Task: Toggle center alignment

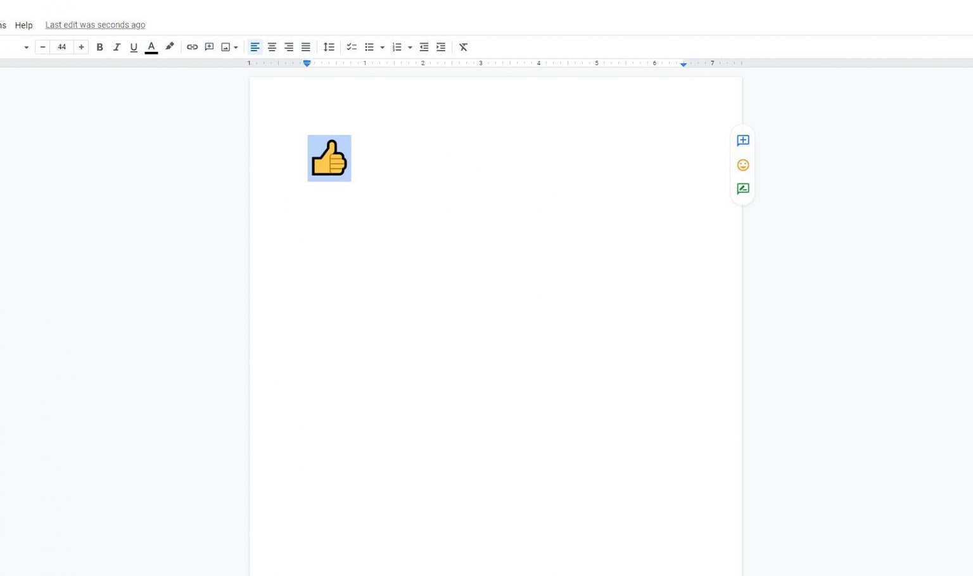Action: 272,47
